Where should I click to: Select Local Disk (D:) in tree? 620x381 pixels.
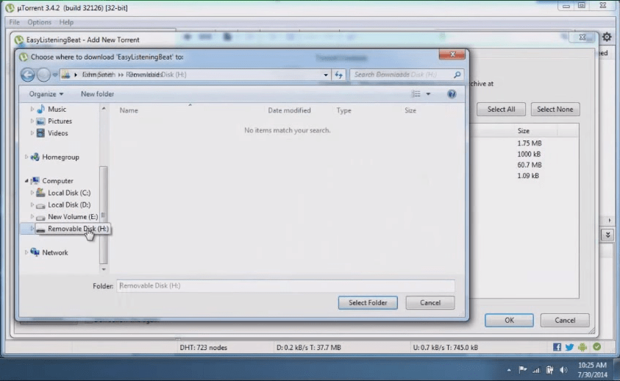click(x=69, y=204)
